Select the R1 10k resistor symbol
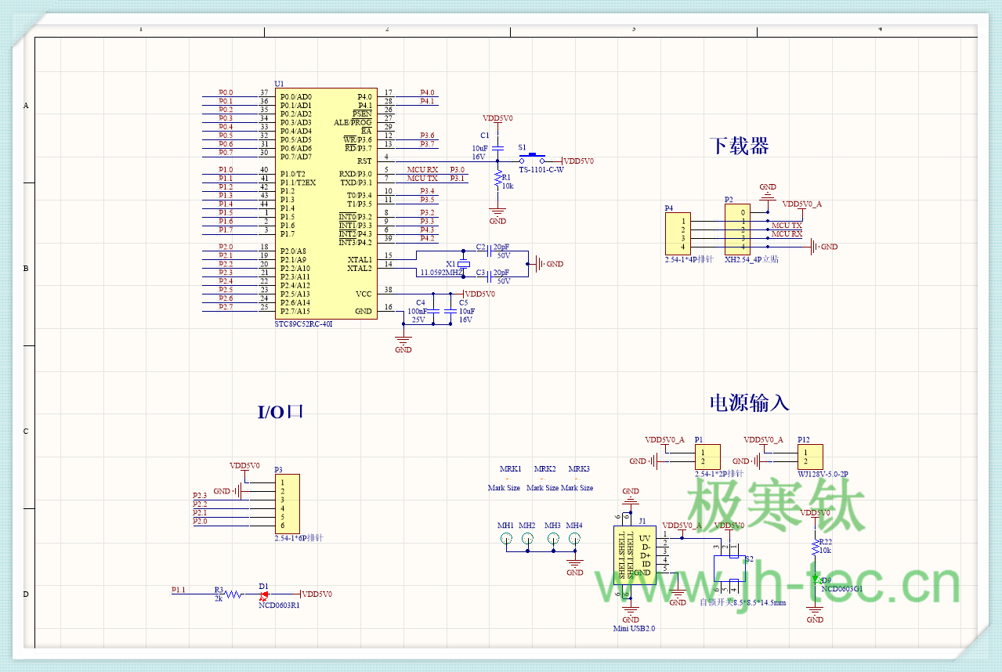The width and height of the screenshot is (1002, 672). pyautogui.click(x=497, y=180)
